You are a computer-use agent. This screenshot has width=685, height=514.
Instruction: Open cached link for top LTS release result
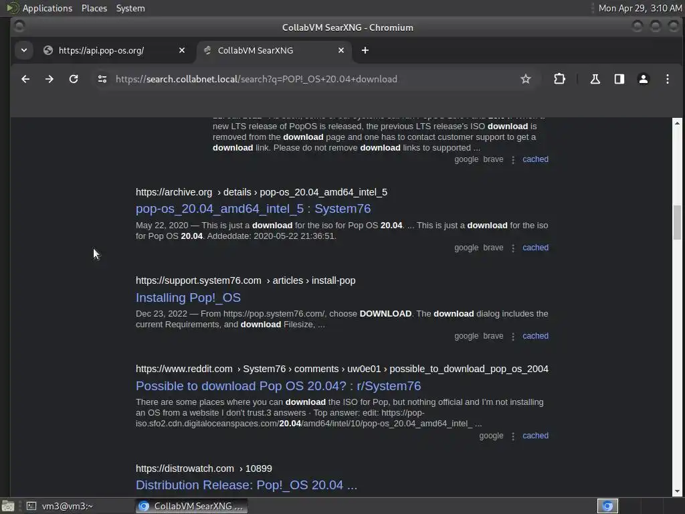(x=535, y=159)
